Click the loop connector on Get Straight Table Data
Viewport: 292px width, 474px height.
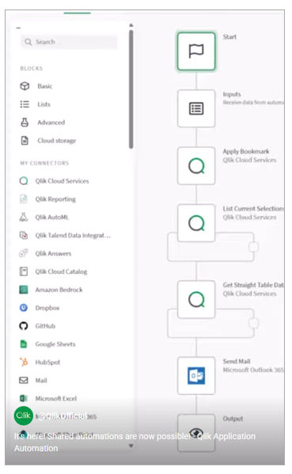pyautogui.click(x=253, y=323)
